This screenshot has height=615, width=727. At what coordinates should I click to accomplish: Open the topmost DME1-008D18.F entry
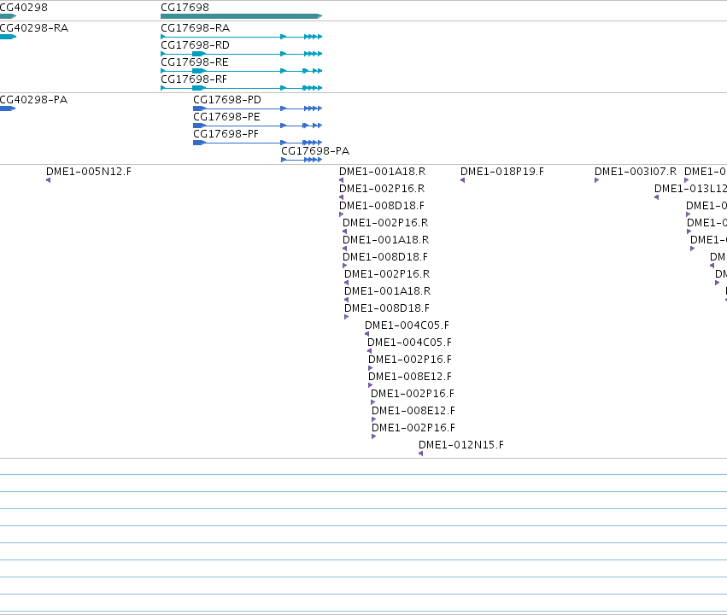coord(382,206)
